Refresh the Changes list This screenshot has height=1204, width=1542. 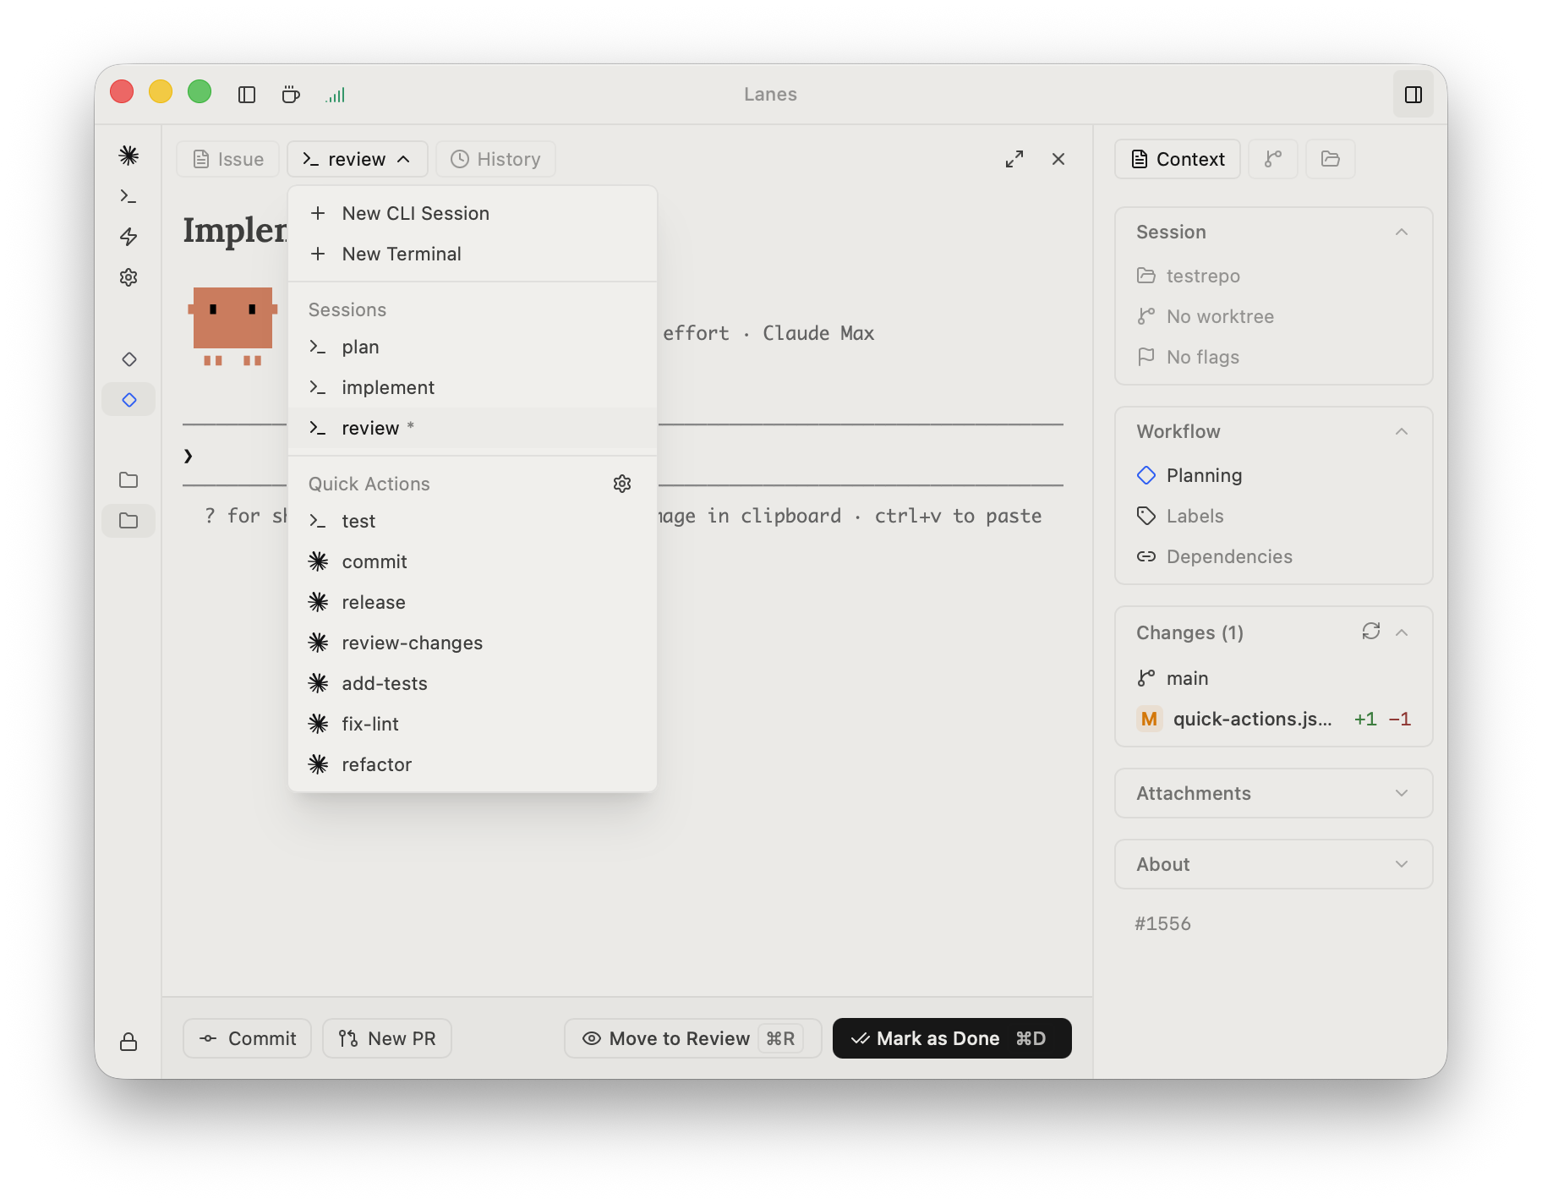[x=1371, y=632]
